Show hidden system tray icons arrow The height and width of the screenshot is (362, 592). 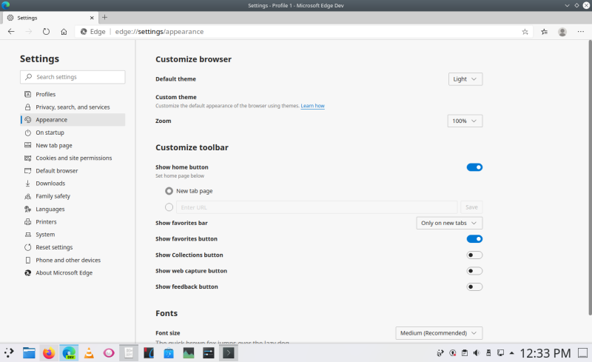[x=512, y=353]
